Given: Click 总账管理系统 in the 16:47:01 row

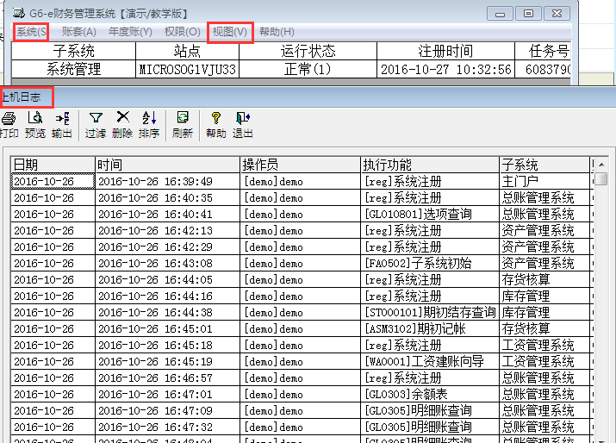Looking at the screenshot, I should tap(544, 394).
